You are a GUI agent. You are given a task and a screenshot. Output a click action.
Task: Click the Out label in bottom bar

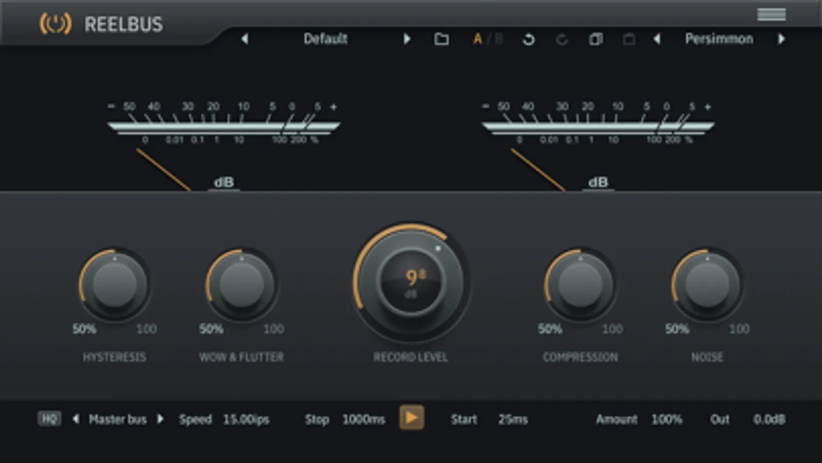pos(720,419)
